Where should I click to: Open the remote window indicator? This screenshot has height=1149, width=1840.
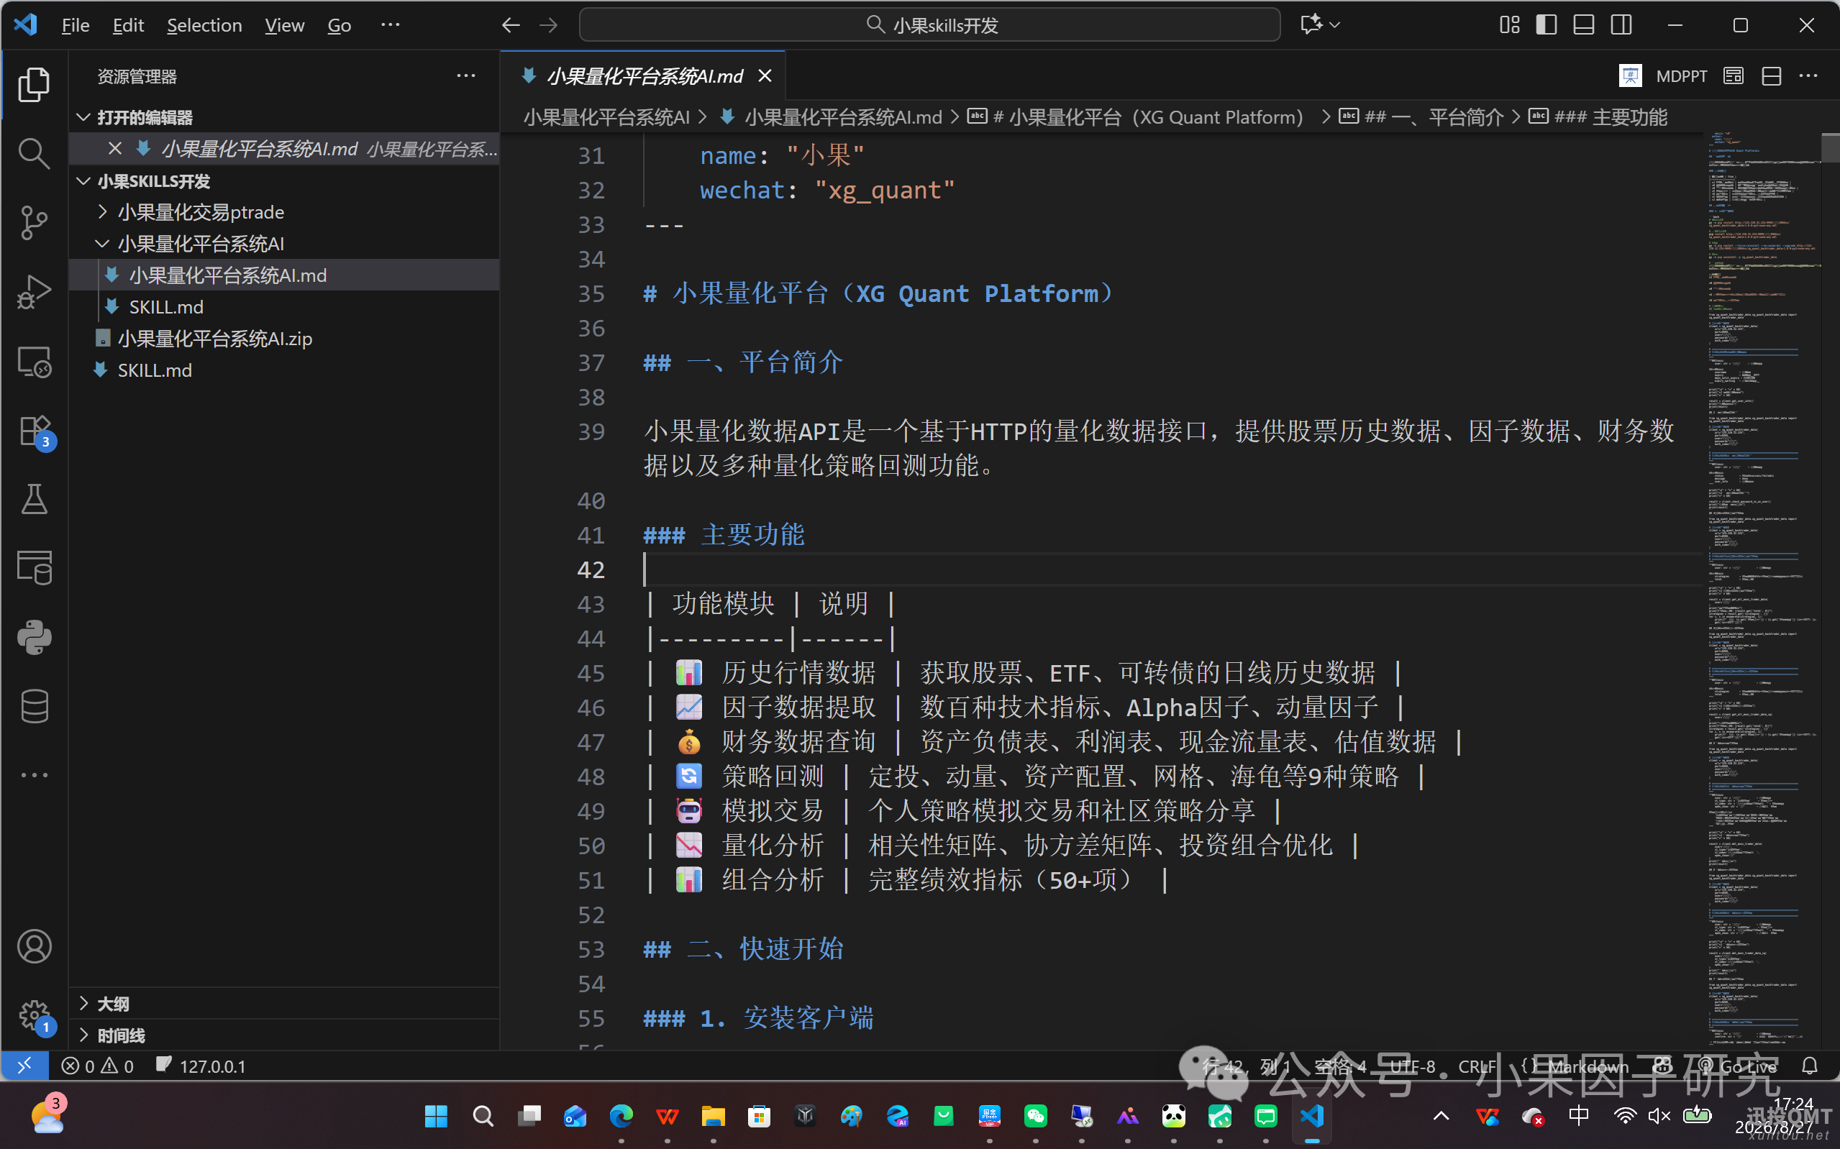[x=24, y=1066]
